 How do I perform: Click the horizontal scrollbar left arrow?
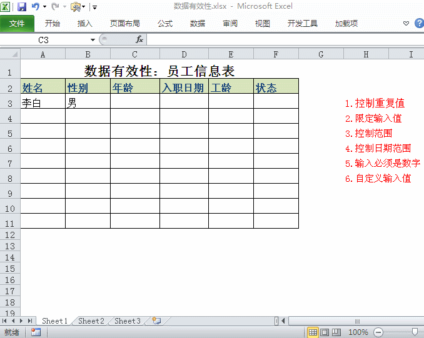pos(283,321)
